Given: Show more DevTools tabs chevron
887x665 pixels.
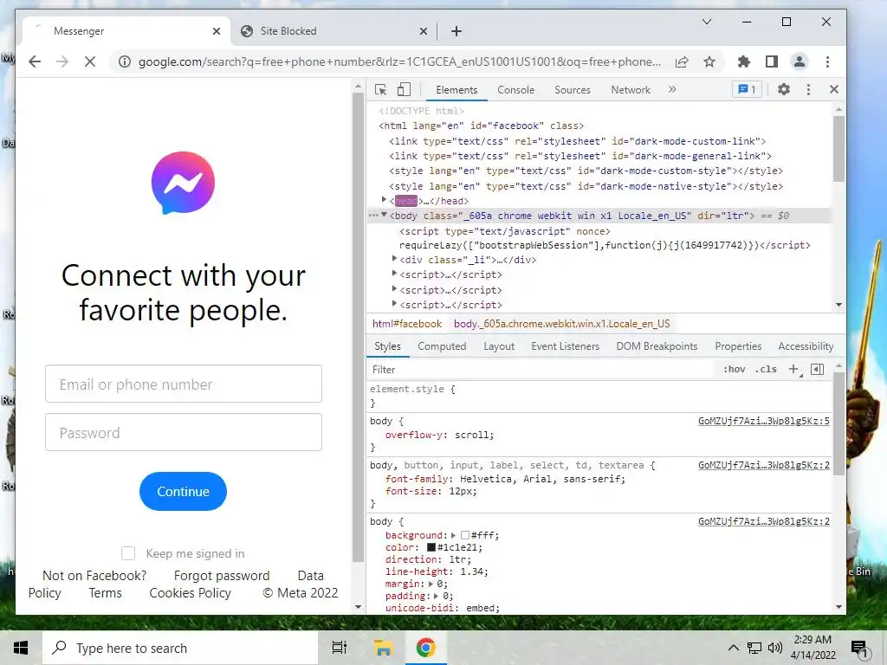Looking at the screenshot, I should click(x=672, y=89).
